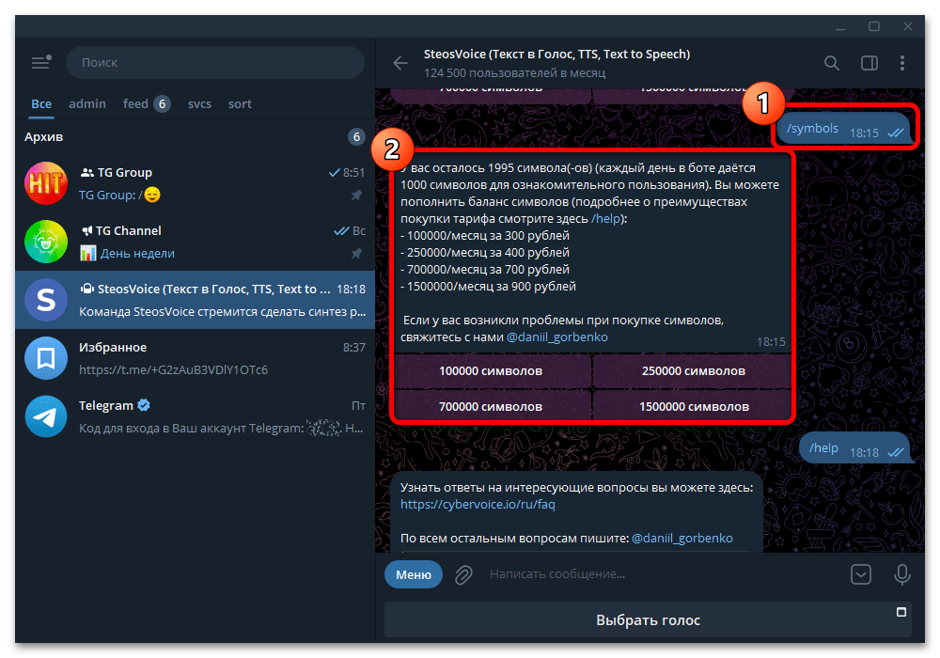This screenshot has height=658, width=940.
Task: Click the SteosVoice bot avatar
Action: click(46, 300)
